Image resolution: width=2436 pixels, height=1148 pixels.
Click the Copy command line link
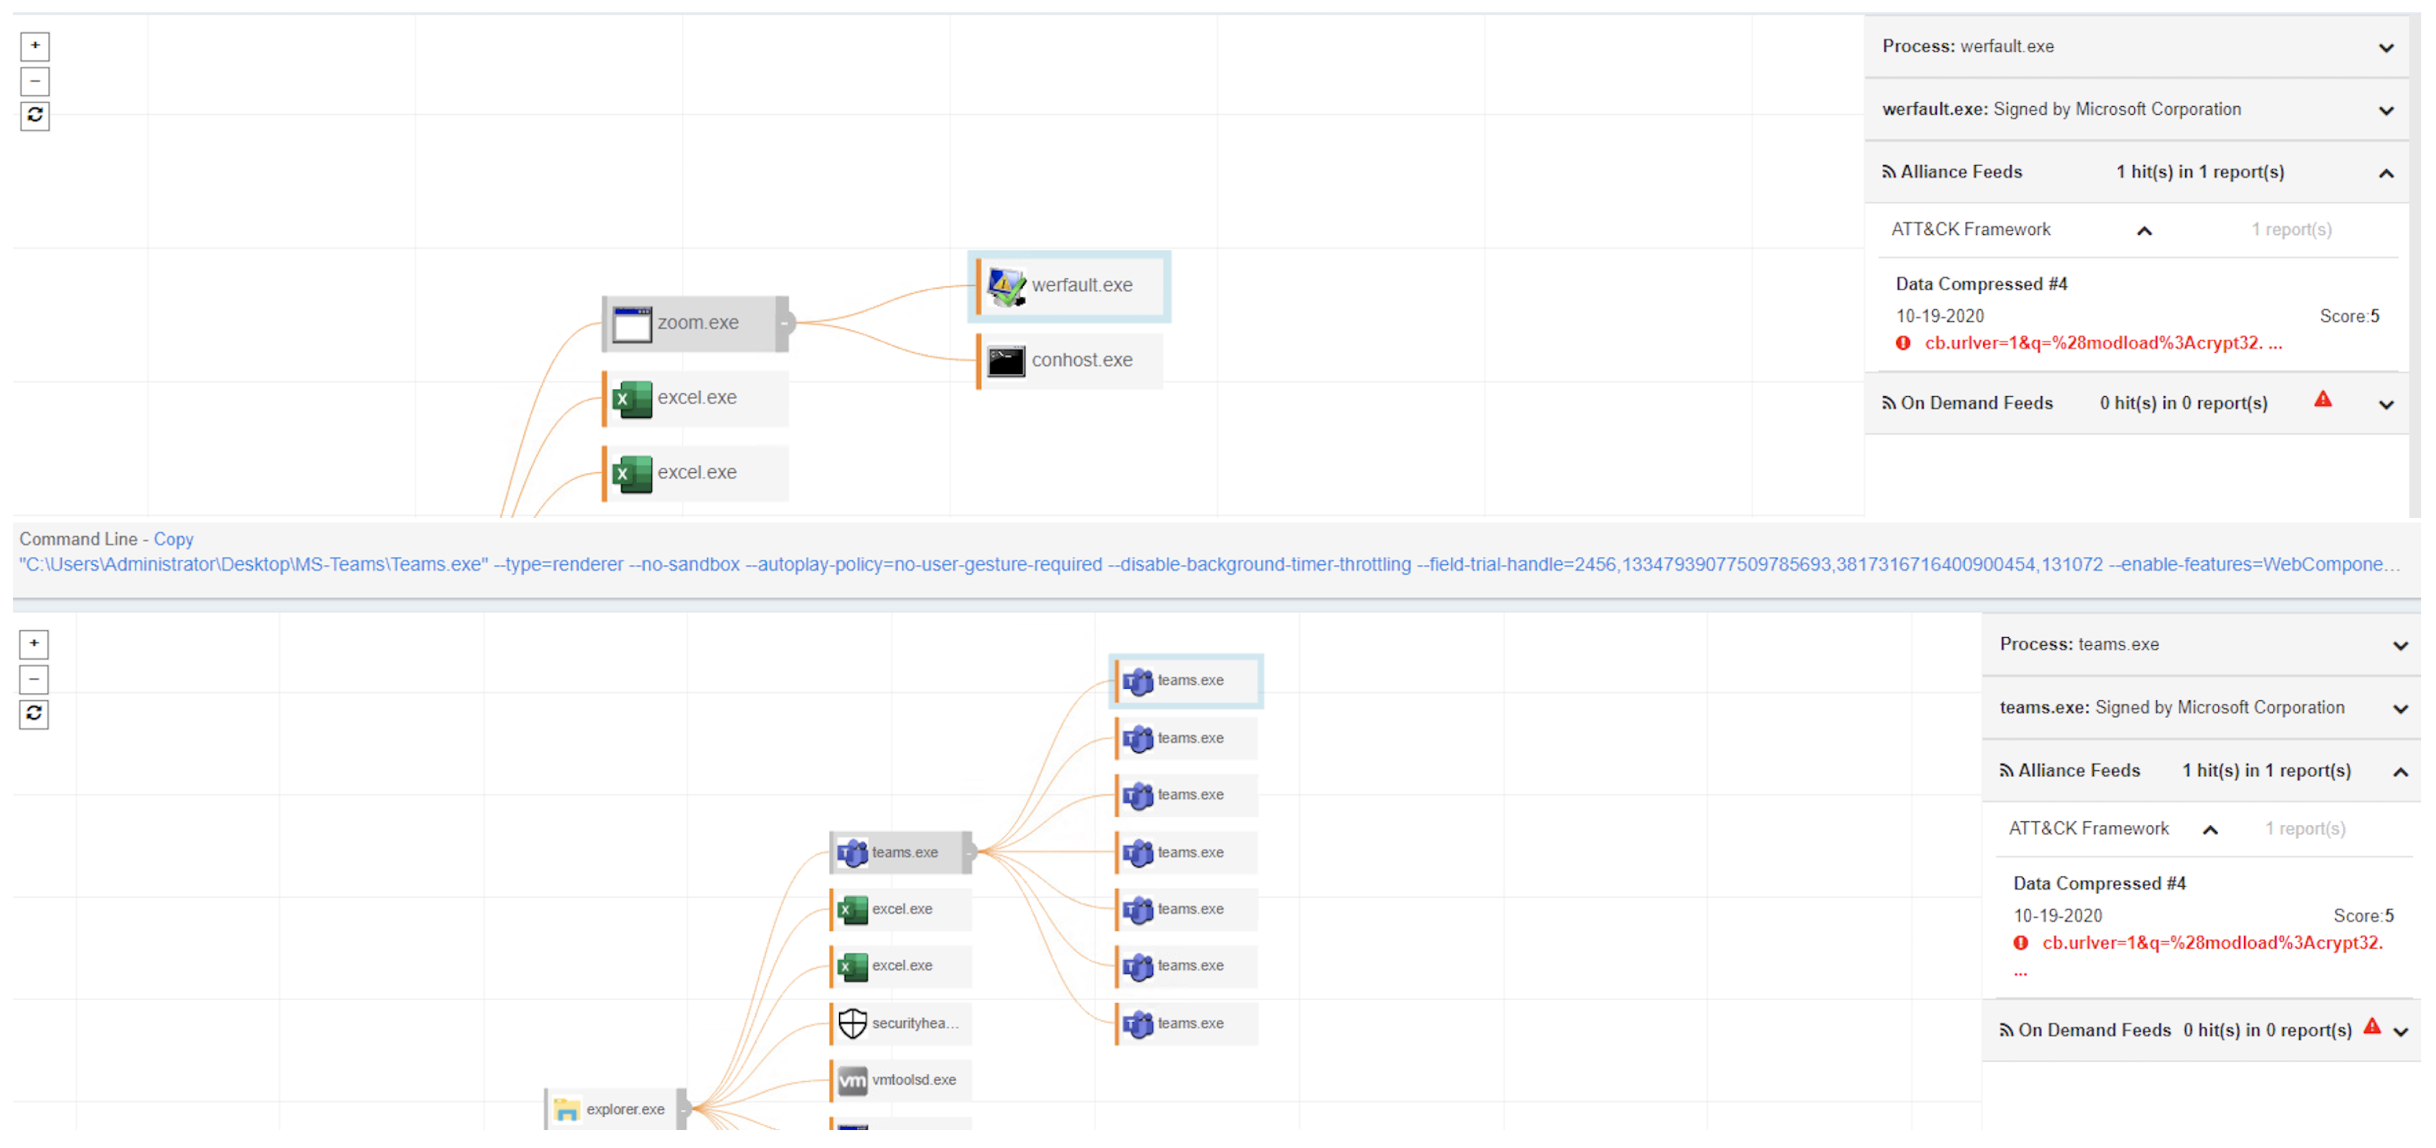[x=173, y=539]
